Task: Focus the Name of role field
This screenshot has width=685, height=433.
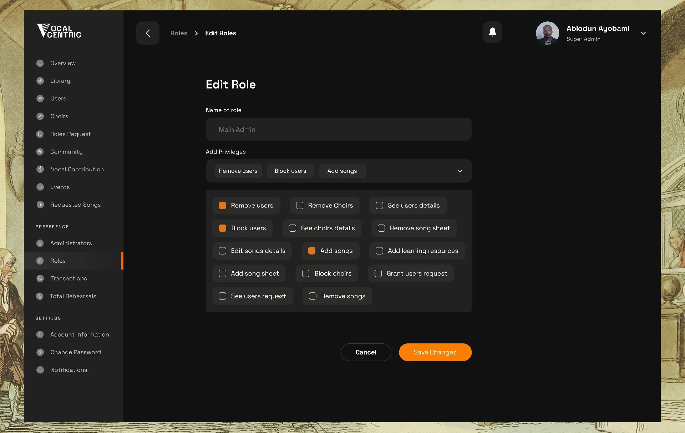Action: pos(339,129)
